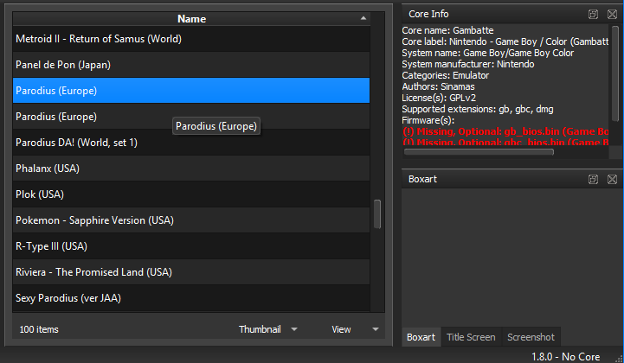Select the Boxart tab at bottom

click(x=421, y=337)
